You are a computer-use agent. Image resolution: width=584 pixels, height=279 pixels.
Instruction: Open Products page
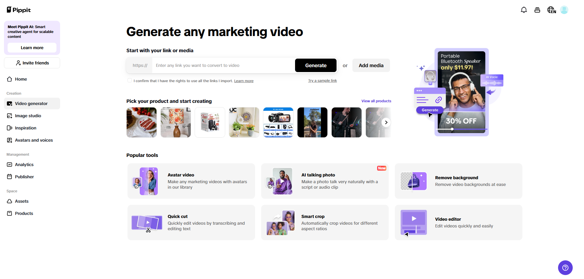pyautogui.click(x=32, y=213)
